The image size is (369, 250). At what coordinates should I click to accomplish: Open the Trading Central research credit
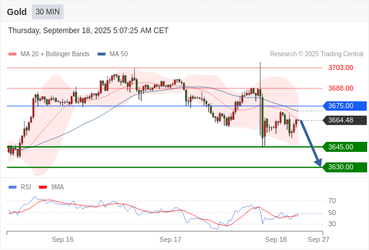point(316,54)
